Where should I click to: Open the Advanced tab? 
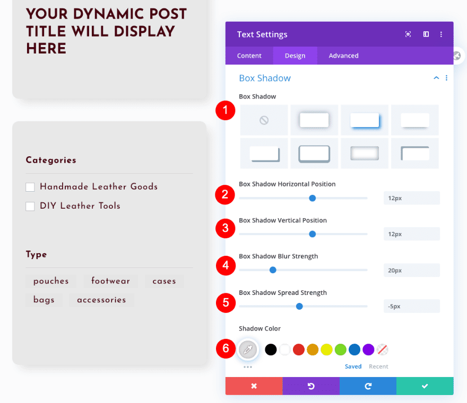[x=343, y=55]
